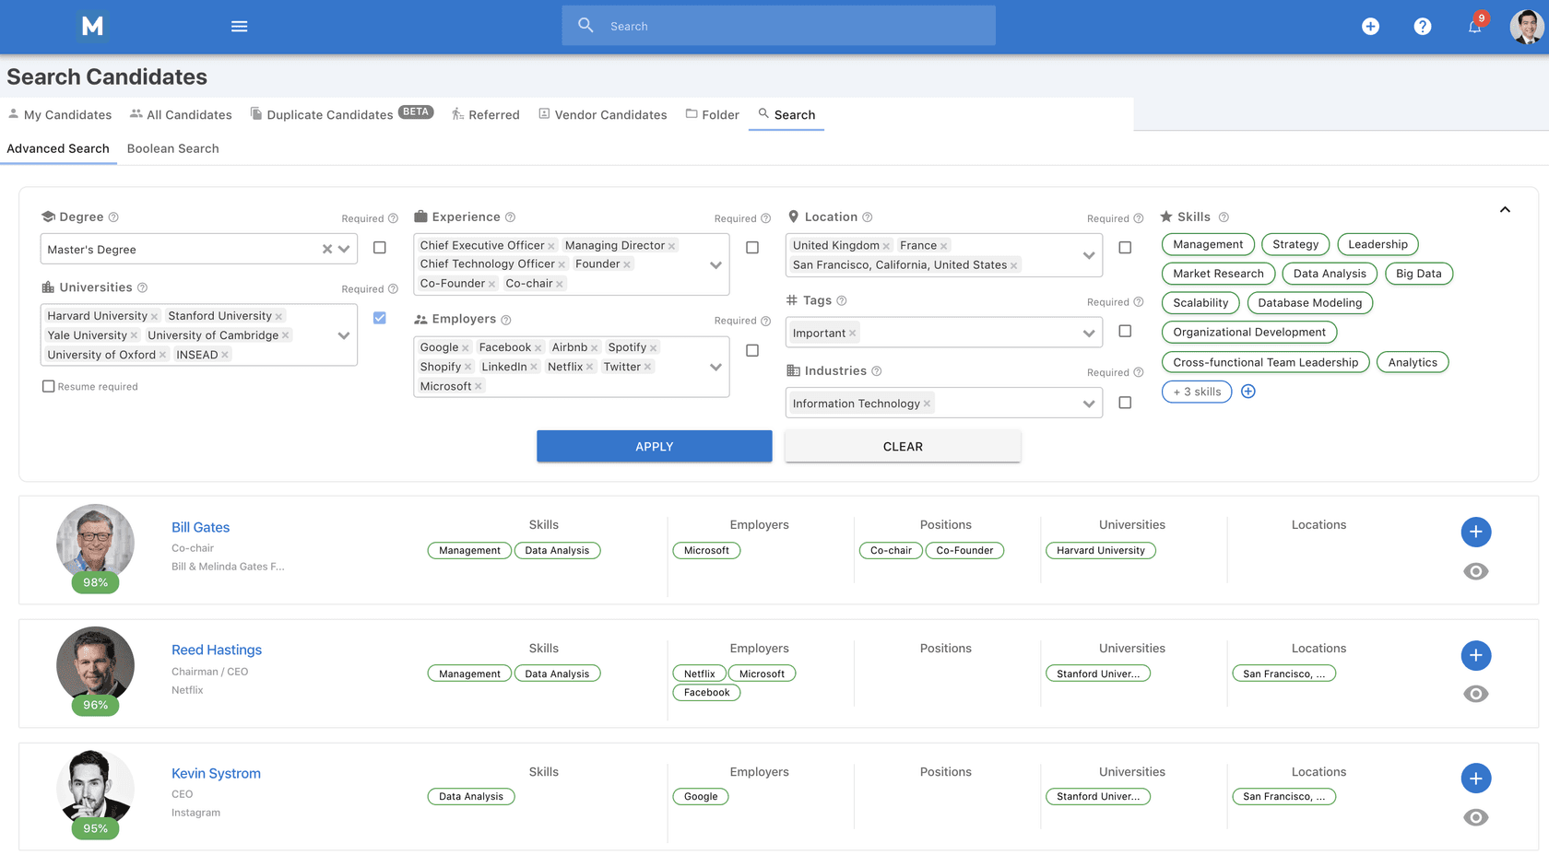Remove Chief Executive Officer chip
This screenshot has height=855, width=1549.
click(551, 246)
